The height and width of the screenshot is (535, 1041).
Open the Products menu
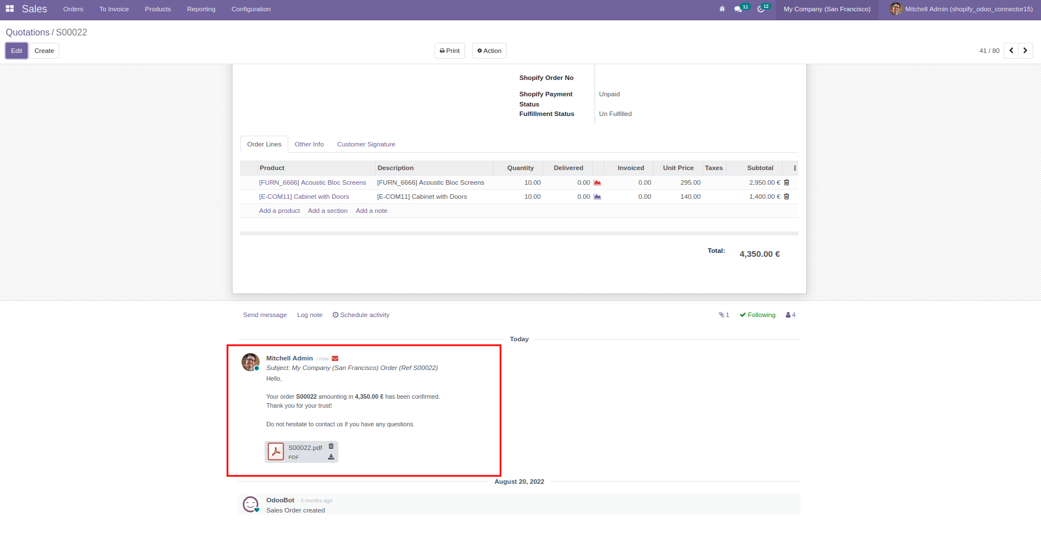coord(158,9)
